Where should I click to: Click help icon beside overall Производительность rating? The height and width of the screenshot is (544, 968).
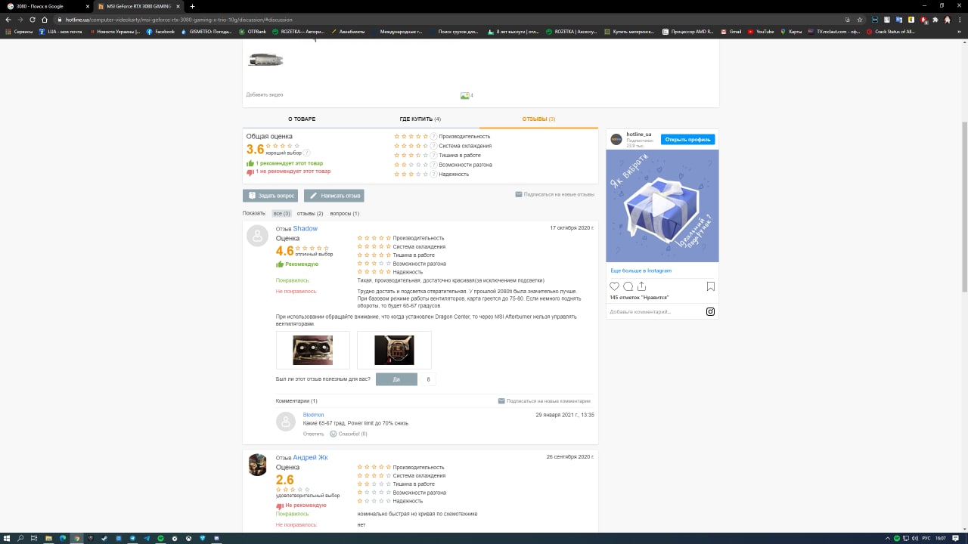(x=433, y=137)
